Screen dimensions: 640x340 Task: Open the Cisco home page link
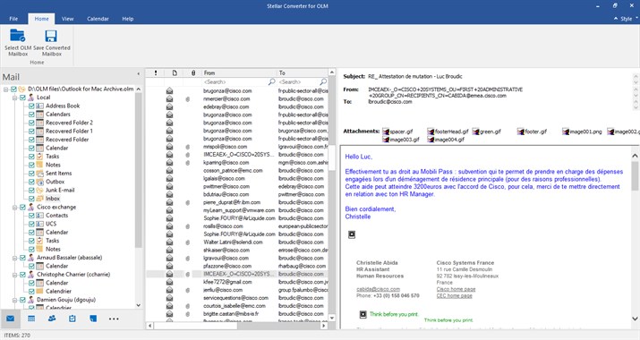[x=456, y=289]
